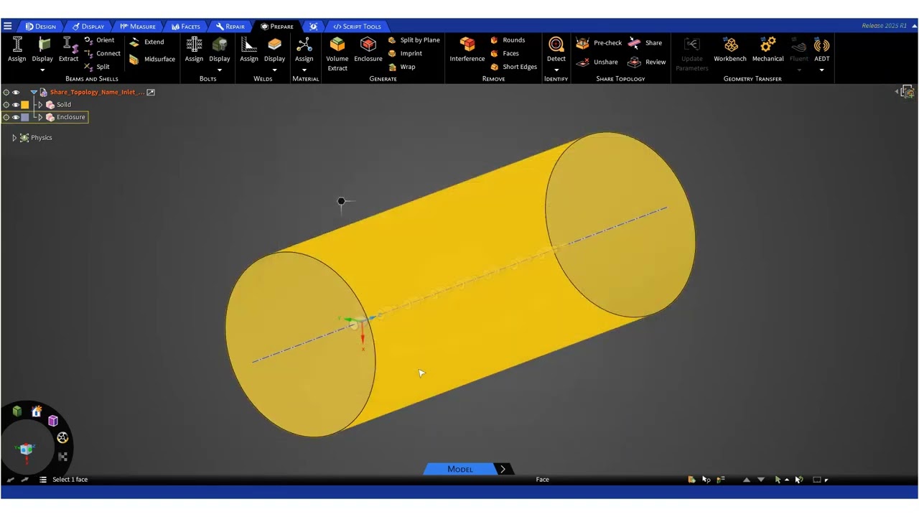This screenshot has width=919, height=517.
Task: Switch to the Facets tab
Action: (186, 27)
